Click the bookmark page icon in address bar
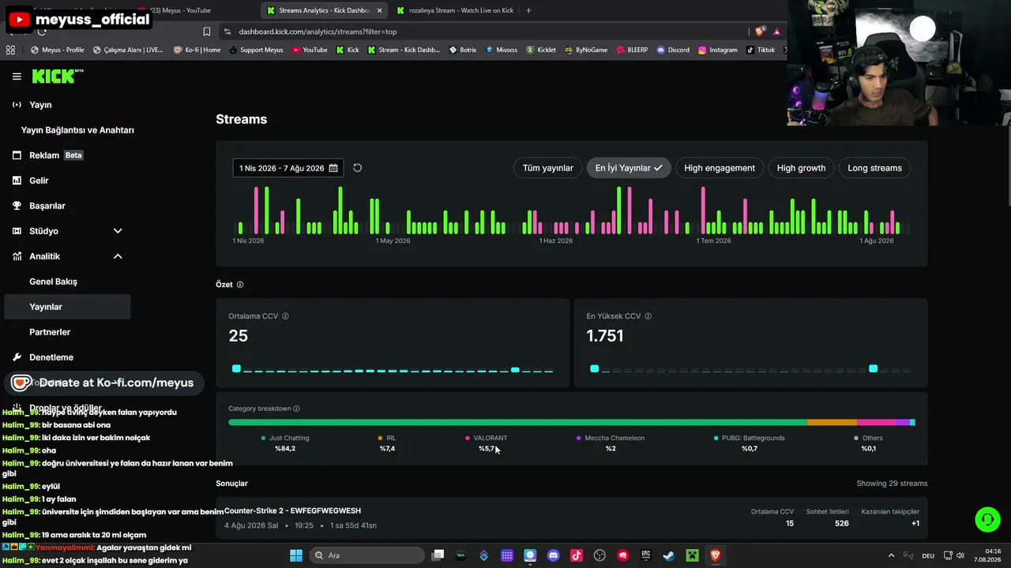This screenshot has height=568, width=1011. point(207,32)
